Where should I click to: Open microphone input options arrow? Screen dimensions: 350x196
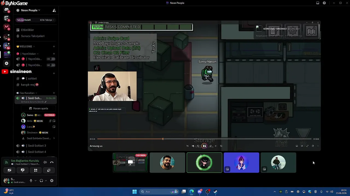pos(35,180)
